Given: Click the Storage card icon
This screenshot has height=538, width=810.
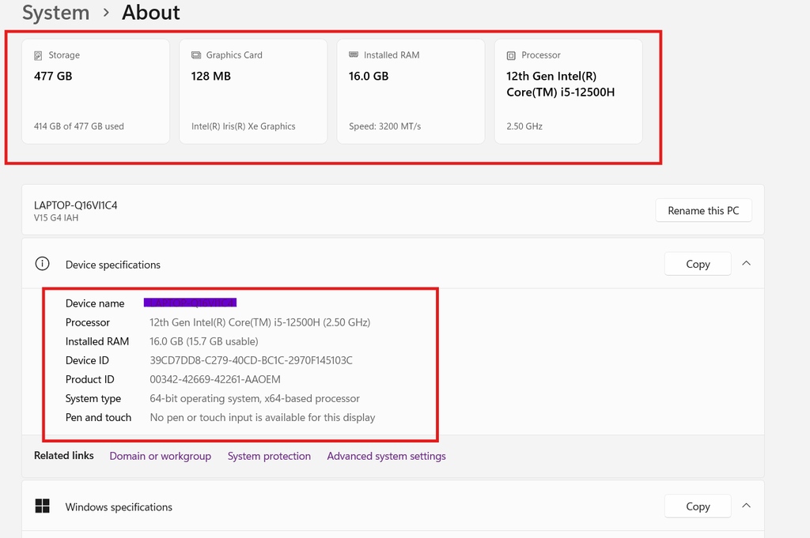Looking at the screenshot, I should tap(38, 55).
